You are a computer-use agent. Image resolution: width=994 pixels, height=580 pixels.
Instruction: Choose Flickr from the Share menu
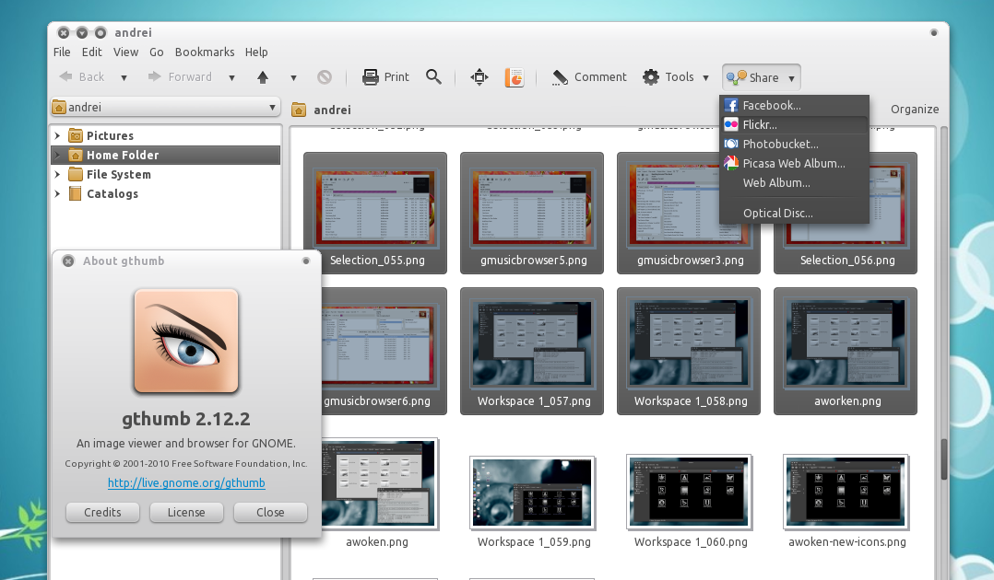click(760, 124)
